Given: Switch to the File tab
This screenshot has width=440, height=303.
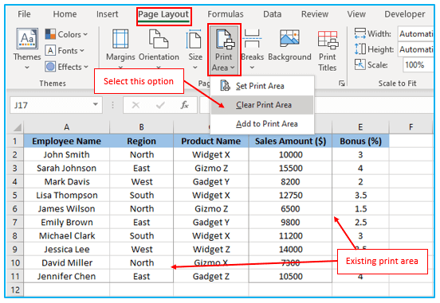Looking at the screenshot, I should coord(24,14).
